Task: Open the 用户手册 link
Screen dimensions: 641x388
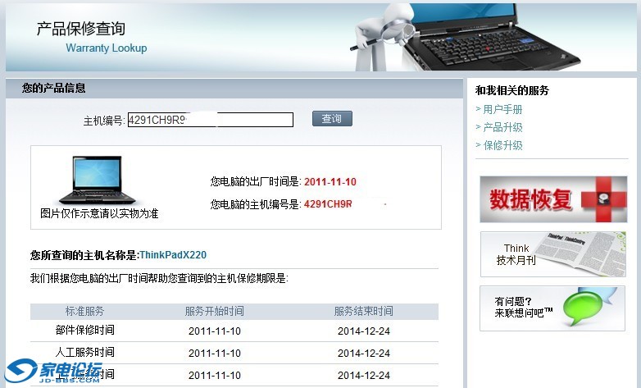Action: 502,109
